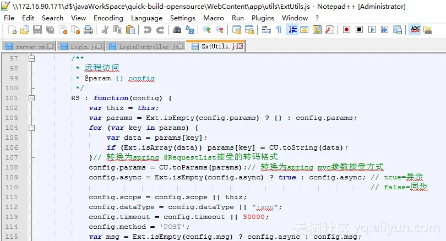Open user defined language dialog icon

click(x=304, y=30)
